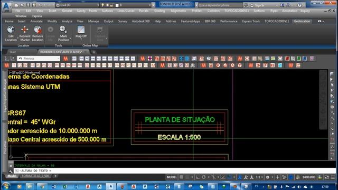Open the Previous layer dropdown in toolbar

tap(39, 59)
